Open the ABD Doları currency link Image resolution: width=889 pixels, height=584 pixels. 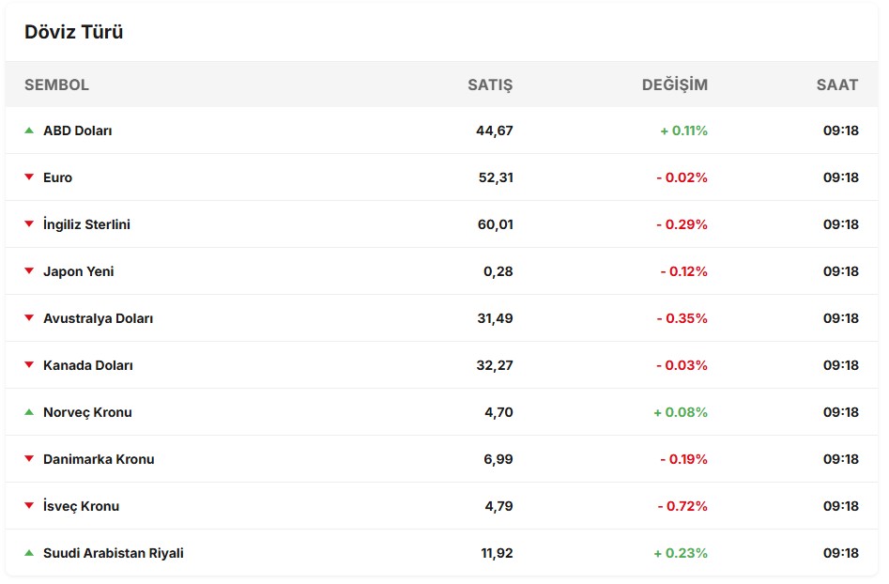click(78, 131)
